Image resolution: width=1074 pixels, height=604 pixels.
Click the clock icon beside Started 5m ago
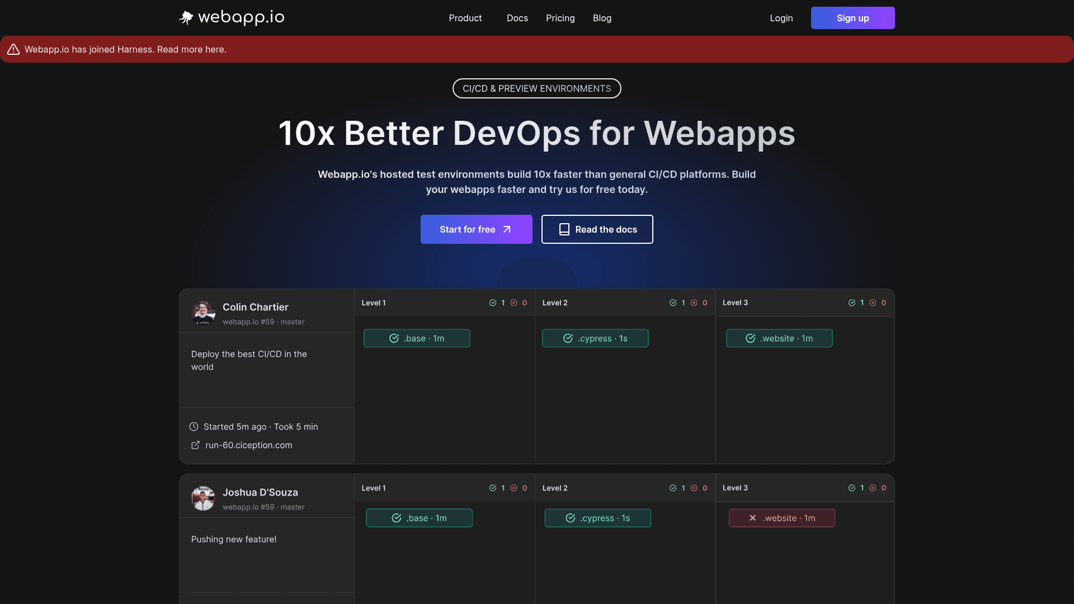click(x=194, y=427)
